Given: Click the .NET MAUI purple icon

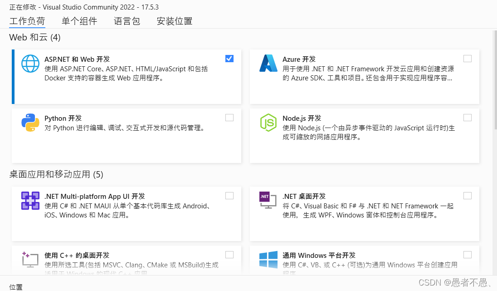Looking at the screenshot, I should tap(30, 201).
